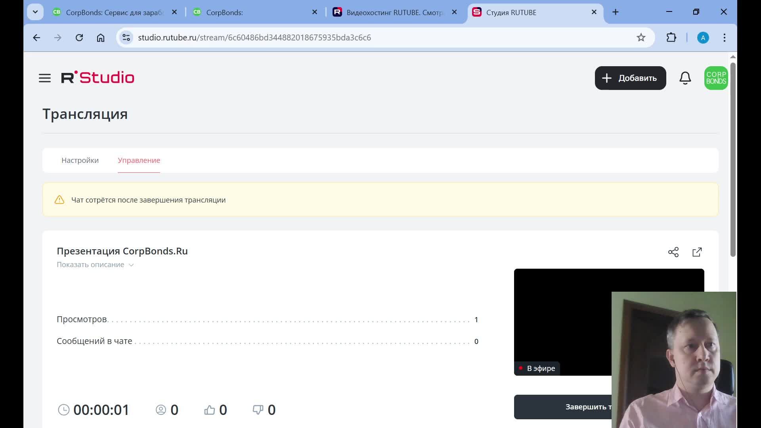Click the viewers count icon

(161, 410)
